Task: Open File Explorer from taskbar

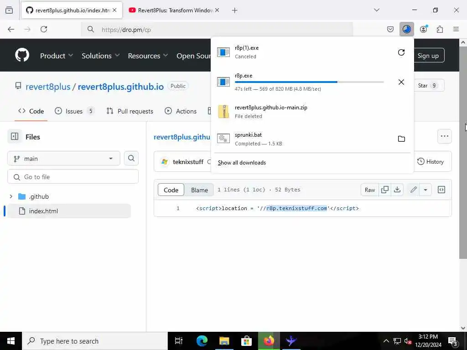Action: click(x=224, y=341)
